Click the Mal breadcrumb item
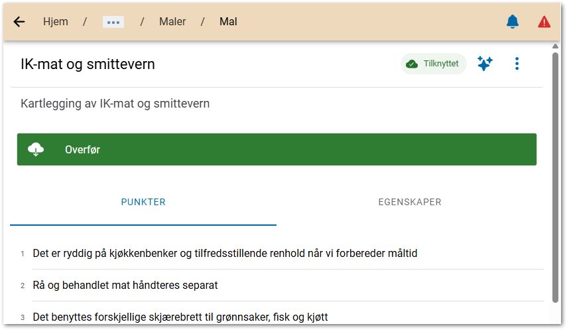Screen dimensions: 567x330 228,22
